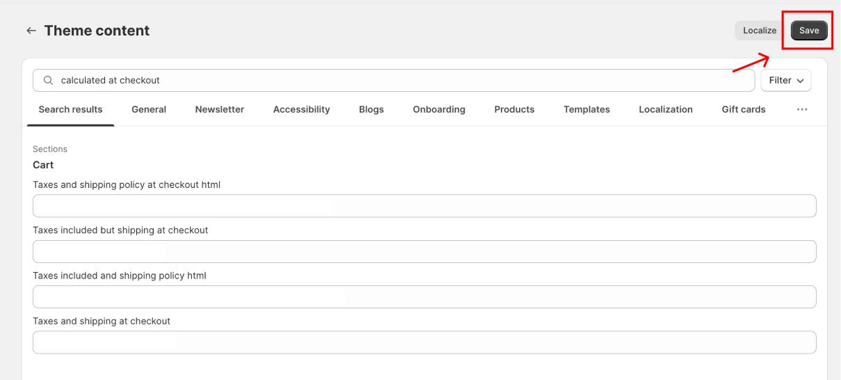Open the Newsletter tab
841x380 pixels.
point(220,109)
